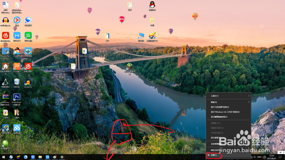
Task: Open the Windows Start button
Action: [x=3, y=157]
